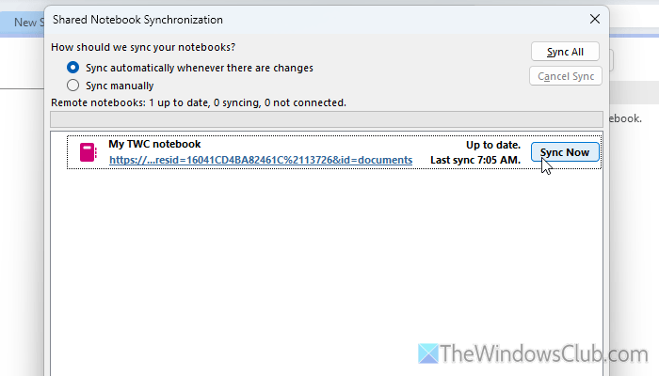The image size is (659, 376).
Task: Close the Shared Notebook Synchronization dialog
Action: pos(594,18)
